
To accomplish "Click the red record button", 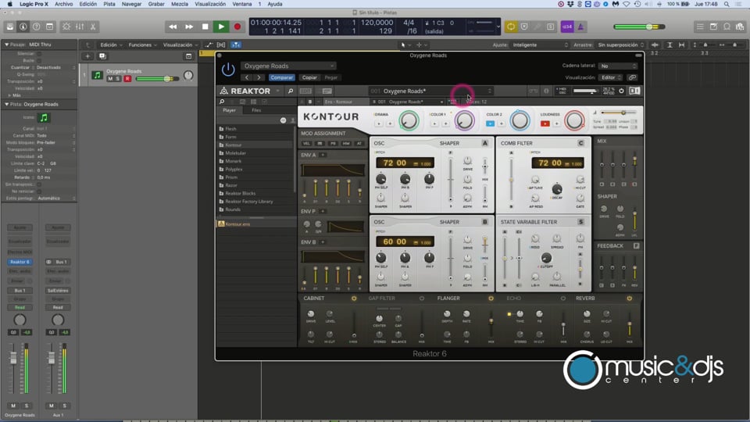I will 237,27.
